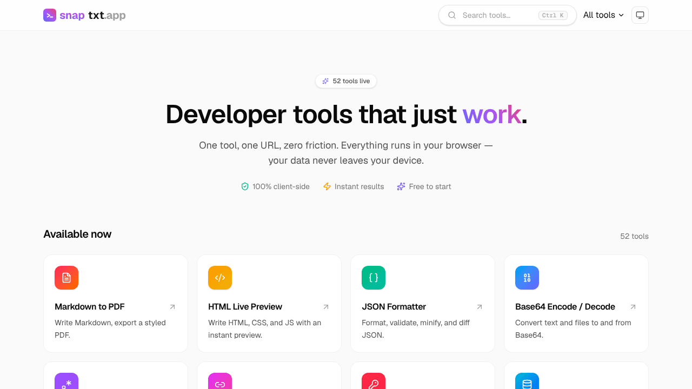Click the 100% client-side text

pyautogui.click(x=281, y=186)
